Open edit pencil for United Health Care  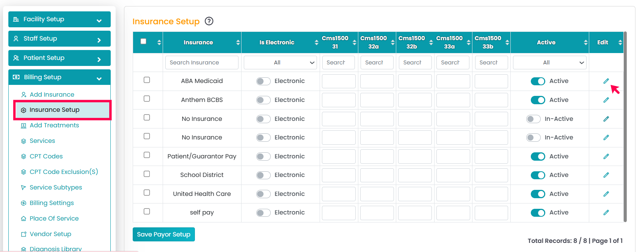[x=606, y=194]
